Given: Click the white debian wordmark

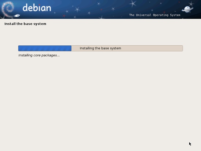Looking at the screenshot, I should pyautogui.click(x=37, y=8).
